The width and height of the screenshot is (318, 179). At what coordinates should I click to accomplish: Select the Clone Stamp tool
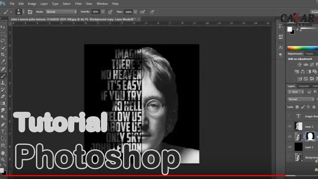3,83
